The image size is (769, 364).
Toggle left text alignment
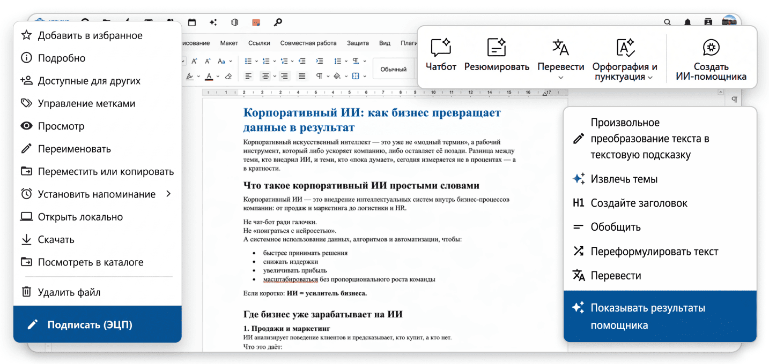(248, 77)
